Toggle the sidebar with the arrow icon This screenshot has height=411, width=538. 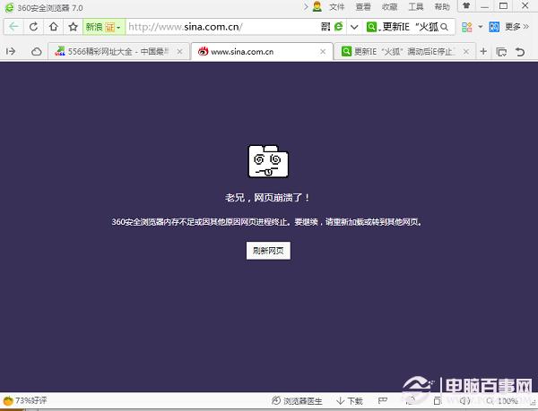(x=11, y=51)
